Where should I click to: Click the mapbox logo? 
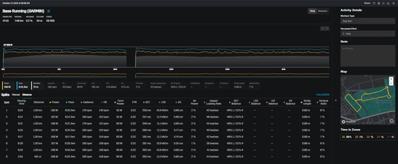348,121
